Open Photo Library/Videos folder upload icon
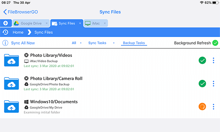 point(11,60)
